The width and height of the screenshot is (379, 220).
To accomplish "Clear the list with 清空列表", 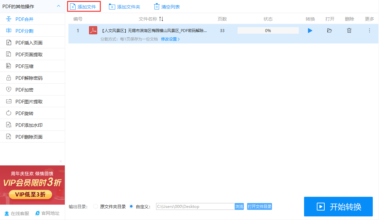I will [x=167, y=7].
